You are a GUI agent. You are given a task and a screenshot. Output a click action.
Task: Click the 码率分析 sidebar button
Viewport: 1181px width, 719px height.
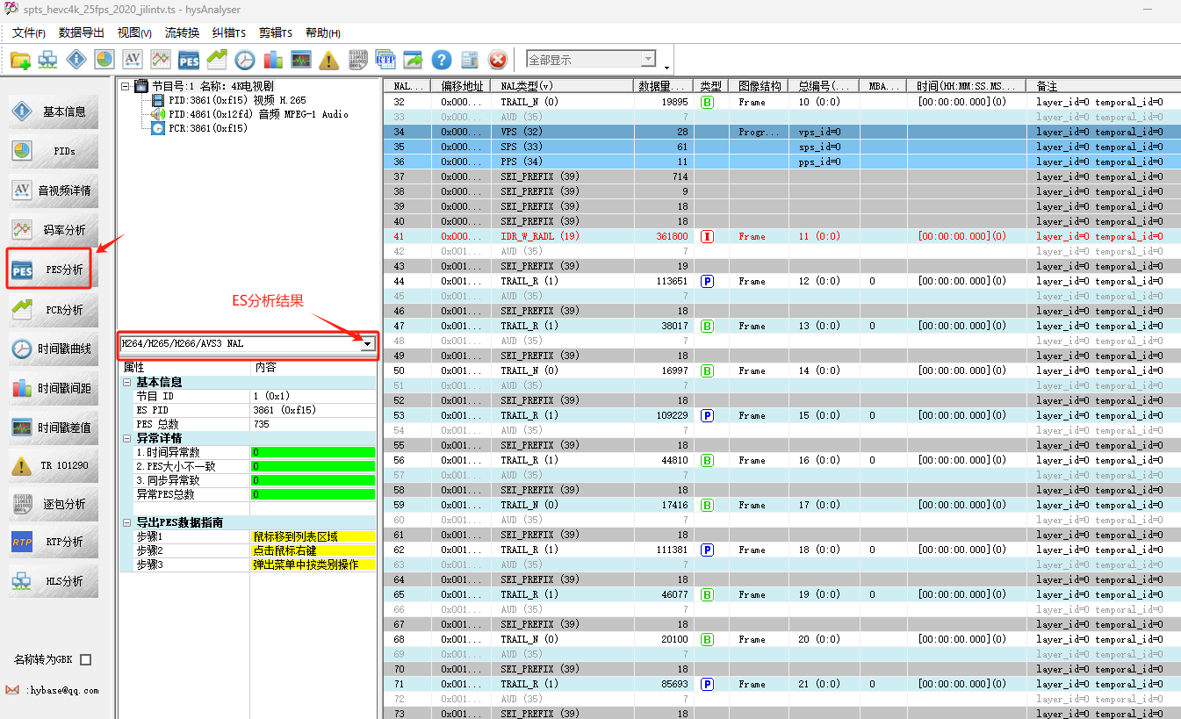point(53,230)
